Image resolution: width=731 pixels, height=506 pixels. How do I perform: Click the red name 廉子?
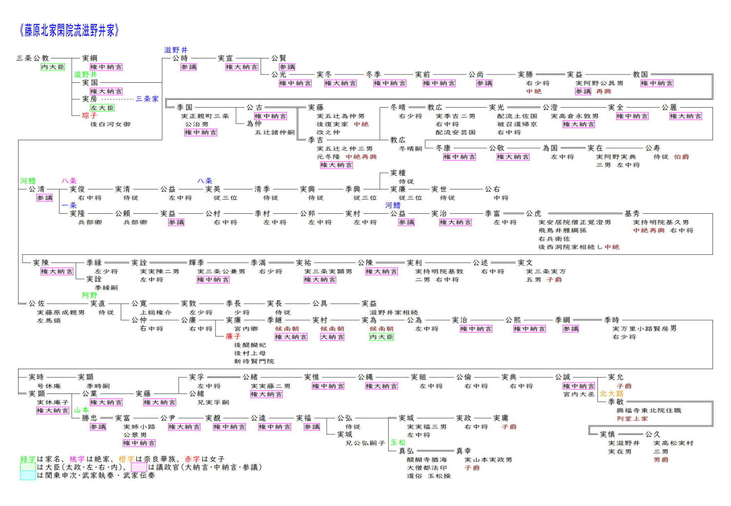click(233, 337)
